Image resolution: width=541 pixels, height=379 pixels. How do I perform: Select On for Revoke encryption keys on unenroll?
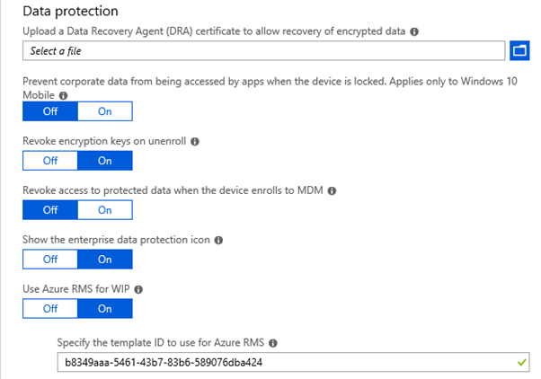105,161
